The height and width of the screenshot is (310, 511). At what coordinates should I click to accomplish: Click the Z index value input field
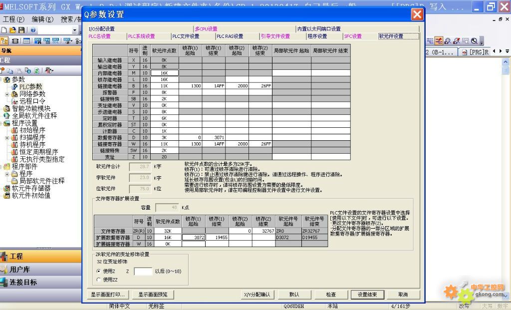143,271
